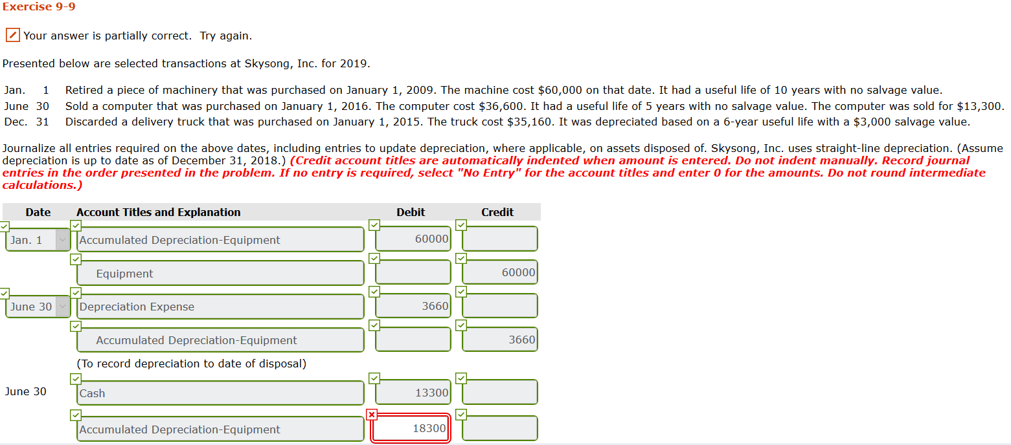This screenshot has width=1011, height=445.
Task: Click the Date column header
Action: tap(38, 212)
